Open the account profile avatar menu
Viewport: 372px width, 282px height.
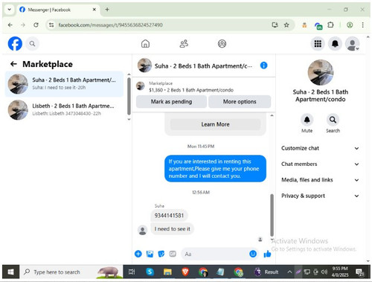pos(352,44)
